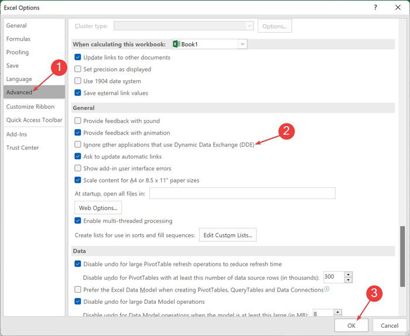Toggle Ask to update automatic links

point(78,156)
